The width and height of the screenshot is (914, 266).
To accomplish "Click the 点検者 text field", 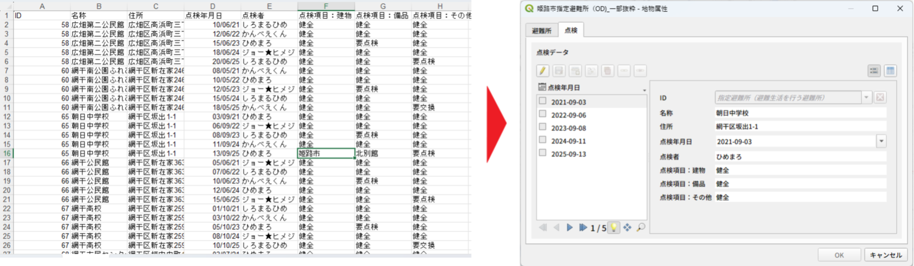I will 800,157.
